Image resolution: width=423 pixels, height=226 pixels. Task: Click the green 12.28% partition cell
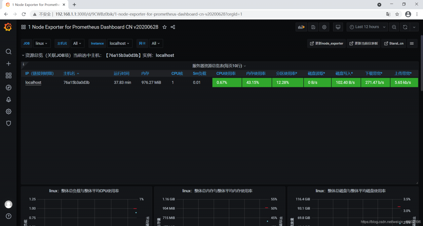pyautogui.click(x=288, y=82)
